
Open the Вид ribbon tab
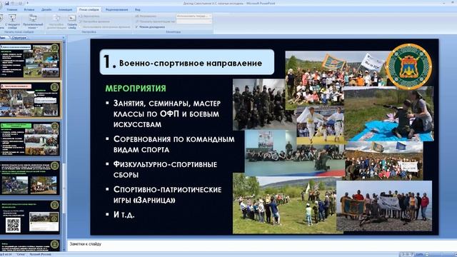coord(138,9)
